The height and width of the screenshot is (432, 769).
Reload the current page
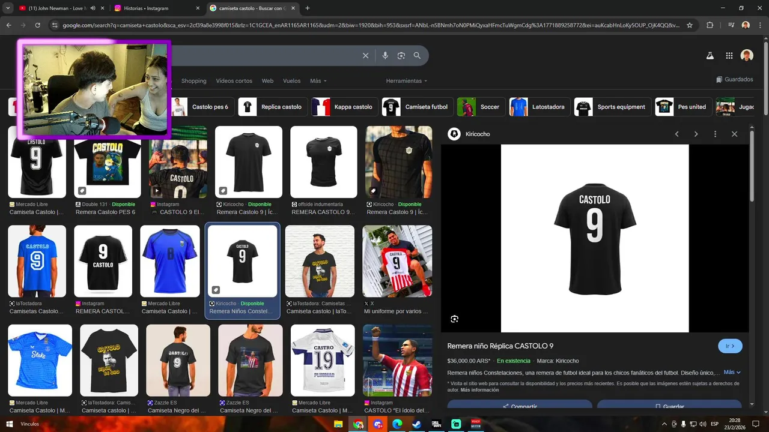tap(38, 25)
